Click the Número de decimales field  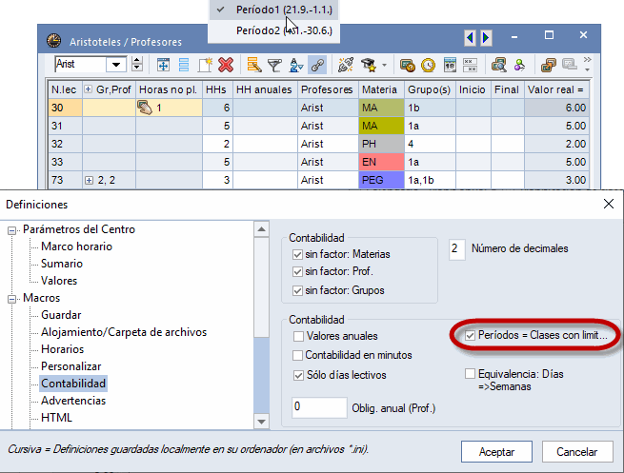457,249
